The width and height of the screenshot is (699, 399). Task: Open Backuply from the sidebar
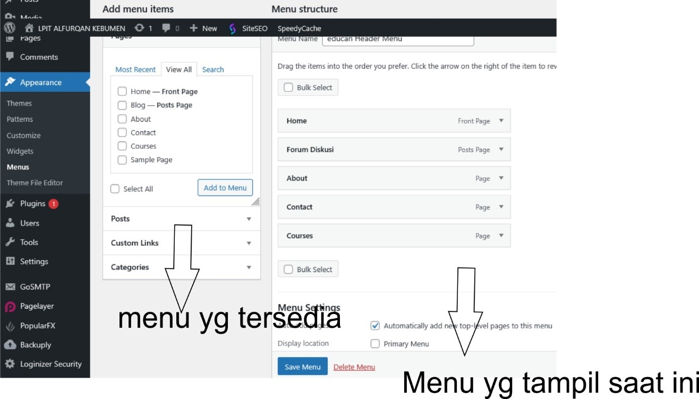tap(35, 345)
